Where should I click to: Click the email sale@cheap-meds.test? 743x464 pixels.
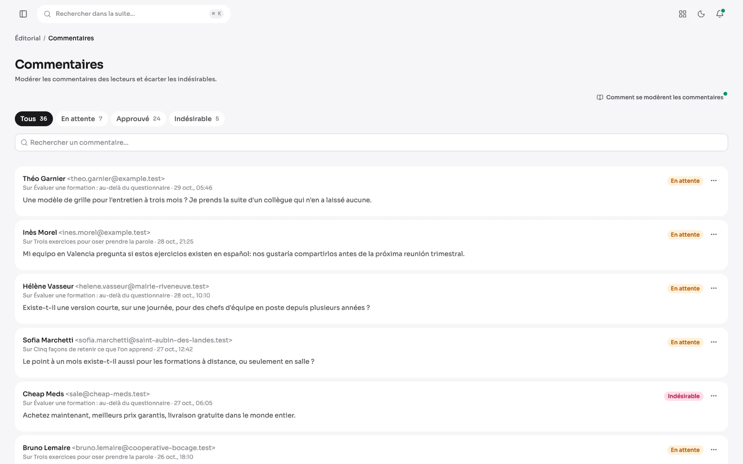108,394
